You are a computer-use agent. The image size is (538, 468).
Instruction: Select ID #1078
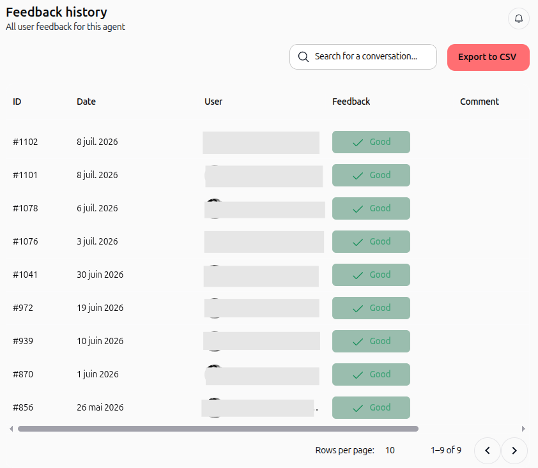26,208
